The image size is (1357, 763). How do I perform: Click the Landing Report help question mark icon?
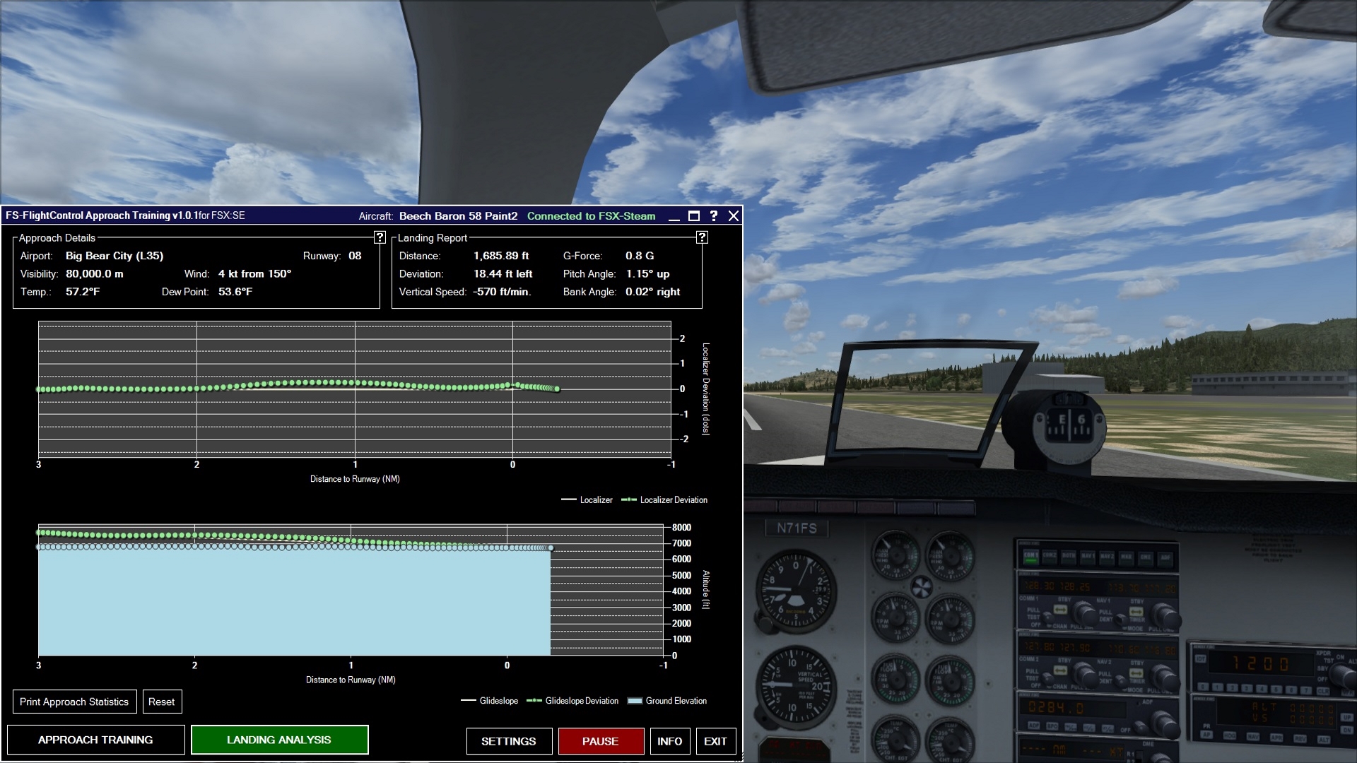tap(702, 234)
